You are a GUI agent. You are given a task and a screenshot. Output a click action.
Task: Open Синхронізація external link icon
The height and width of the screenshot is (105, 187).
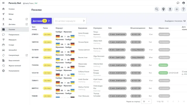(27, 55)
